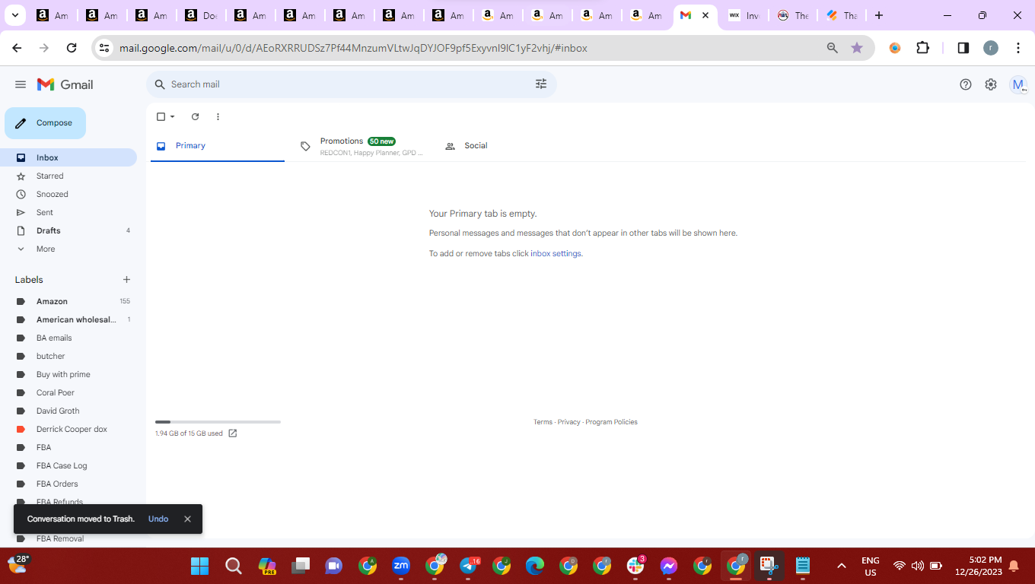
Task: Open Gmail support help icon
Action: click(966, 84)
